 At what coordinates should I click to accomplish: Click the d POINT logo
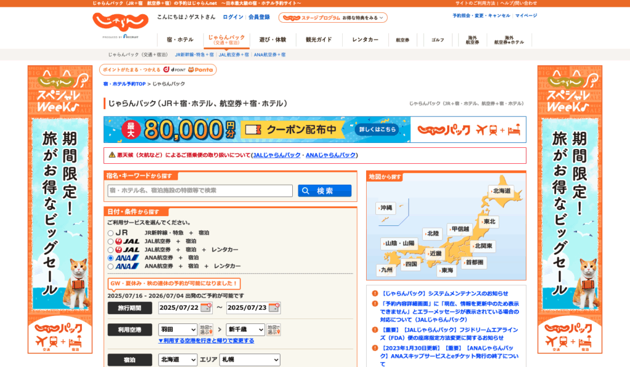click(x=174, y=70)
